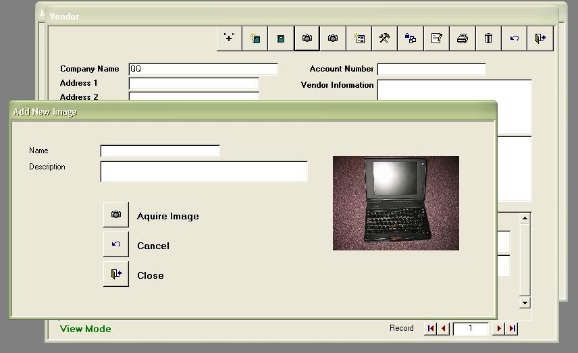Open the hammer and wrench tools button
578x353 pixels.
(x=384, y=38)
